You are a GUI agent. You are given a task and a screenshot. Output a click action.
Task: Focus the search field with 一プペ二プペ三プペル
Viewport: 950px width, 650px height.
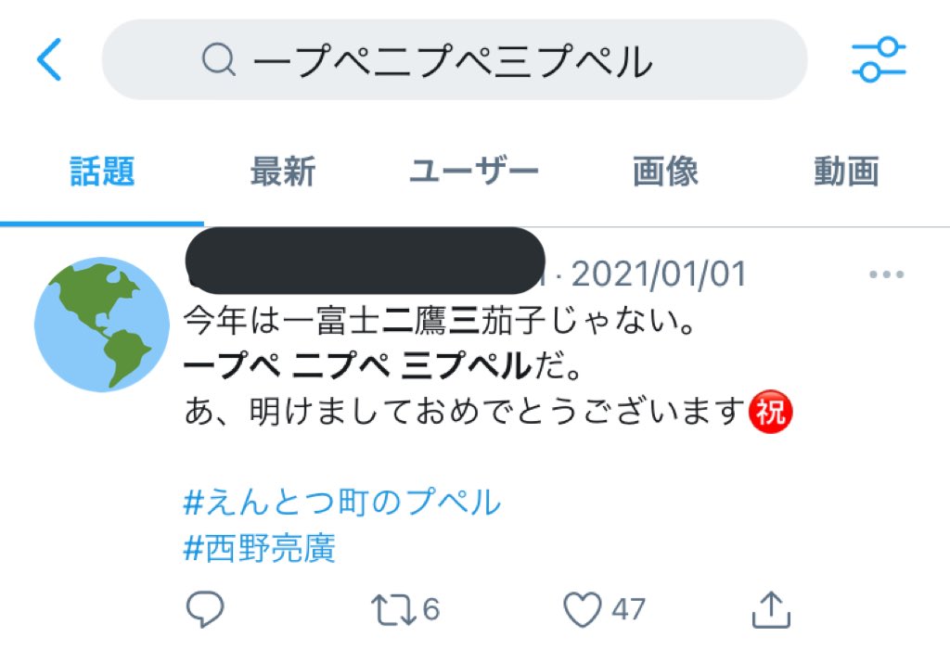click(455, 59)
